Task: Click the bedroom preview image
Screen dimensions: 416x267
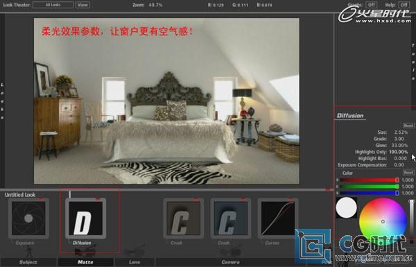Action: click(166, 101)
